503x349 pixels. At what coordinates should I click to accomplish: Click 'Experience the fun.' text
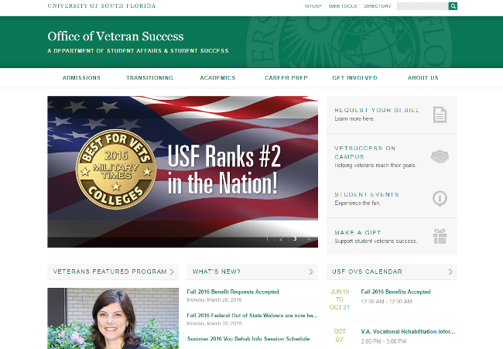(x=358, y=203)
